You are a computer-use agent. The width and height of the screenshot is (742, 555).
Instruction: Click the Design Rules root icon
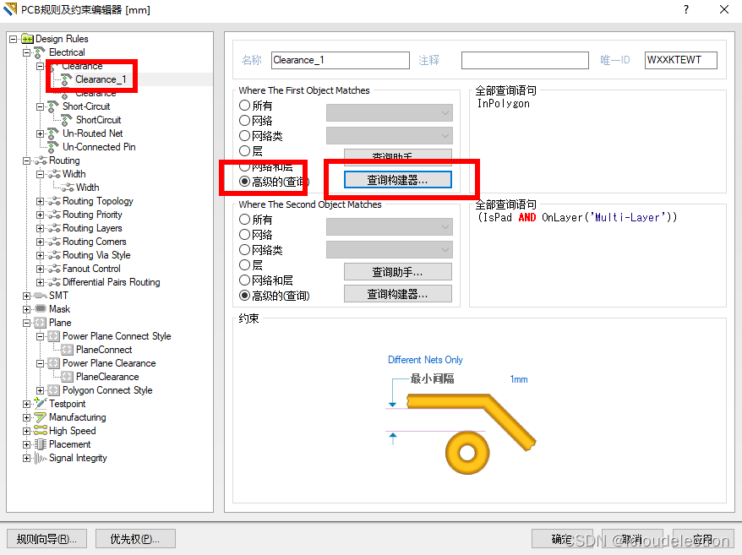[x=27, y=39]
